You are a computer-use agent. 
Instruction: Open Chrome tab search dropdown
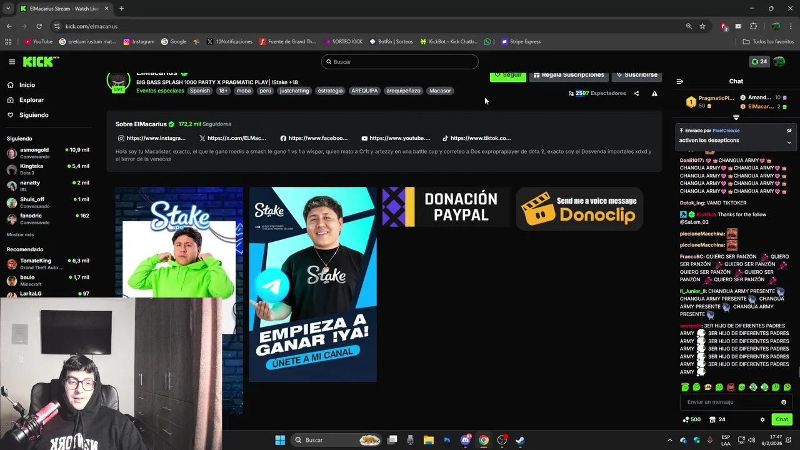(x=8, y=8)
